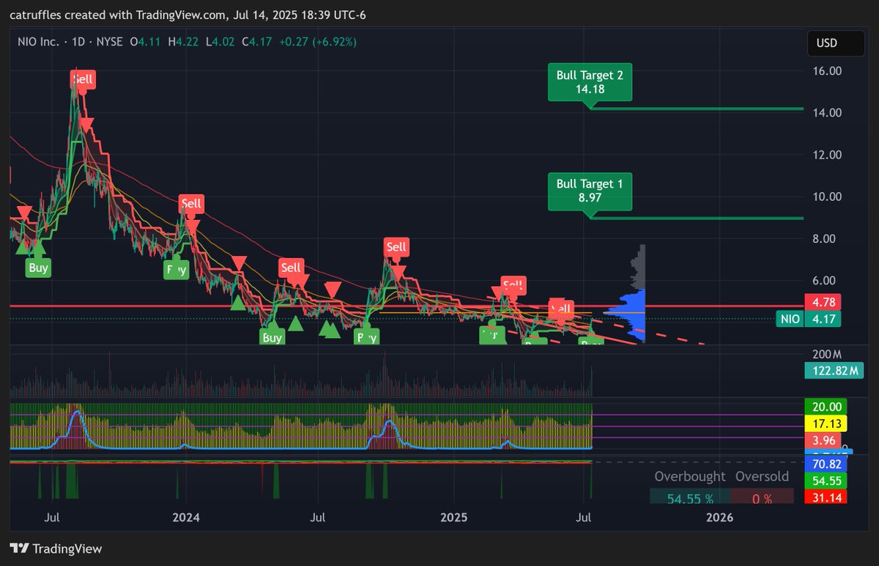Click the 54.55 % overbought value
This screenshot has width=879, height=566.
(x=690, y=499)
